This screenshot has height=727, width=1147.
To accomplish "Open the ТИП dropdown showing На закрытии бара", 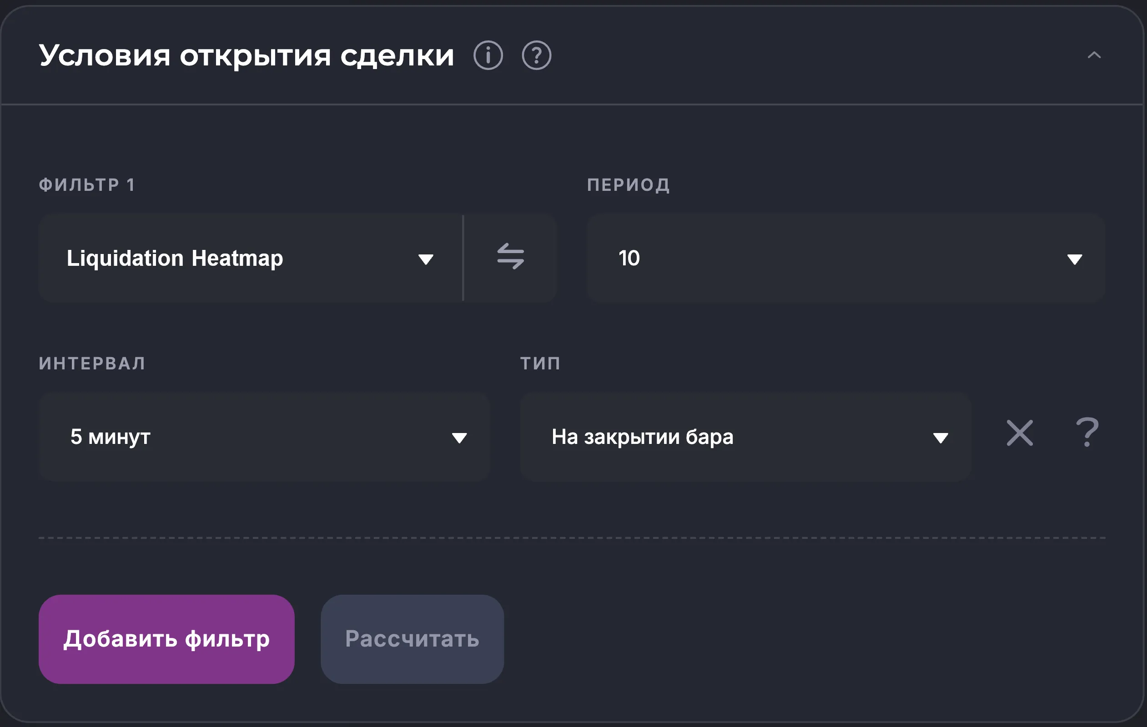I will (746, 437).
